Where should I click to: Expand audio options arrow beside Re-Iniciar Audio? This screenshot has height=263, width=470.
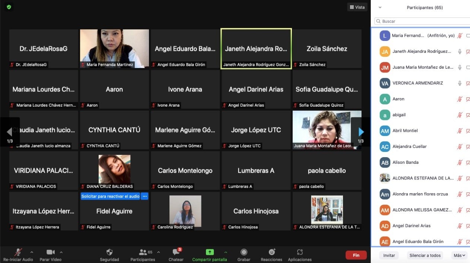pos(32,252)
